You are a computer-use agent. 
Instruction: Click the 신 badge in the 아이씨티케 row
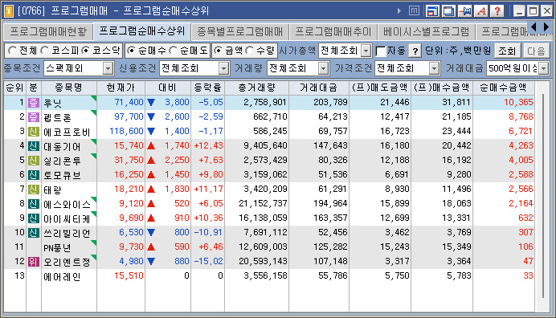pos(33,218)
